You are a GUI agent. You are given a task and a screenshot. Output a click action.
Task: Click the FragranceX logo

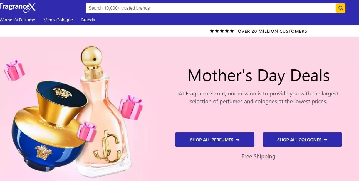[x=18, y=7]
